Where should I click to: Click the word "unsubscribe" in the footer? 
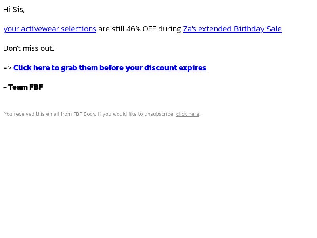click(159, 114)
